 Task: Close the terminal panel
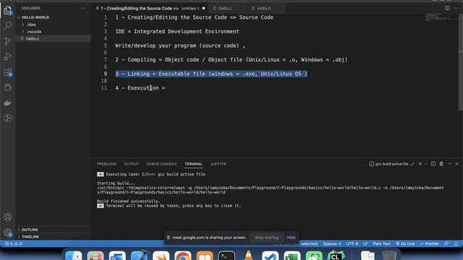click(456, 164)
